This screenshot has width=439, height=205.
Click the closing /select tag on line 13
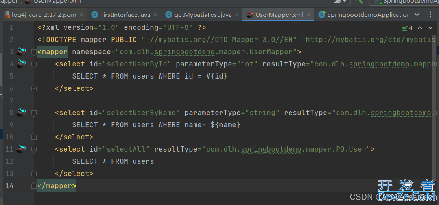pyautogui.click(x=74, y=174)
